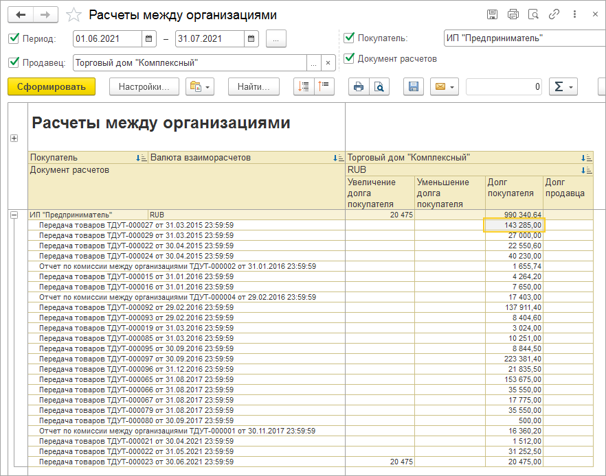Viewport: 606px width, 476px height.
Task: Open Настройки... report settings
Action: [x=144, y=86]
